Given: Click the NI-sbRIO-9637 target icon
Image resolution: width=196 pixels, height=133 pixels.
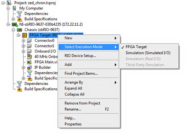Looking at the screenshot, I should (14, 24).
